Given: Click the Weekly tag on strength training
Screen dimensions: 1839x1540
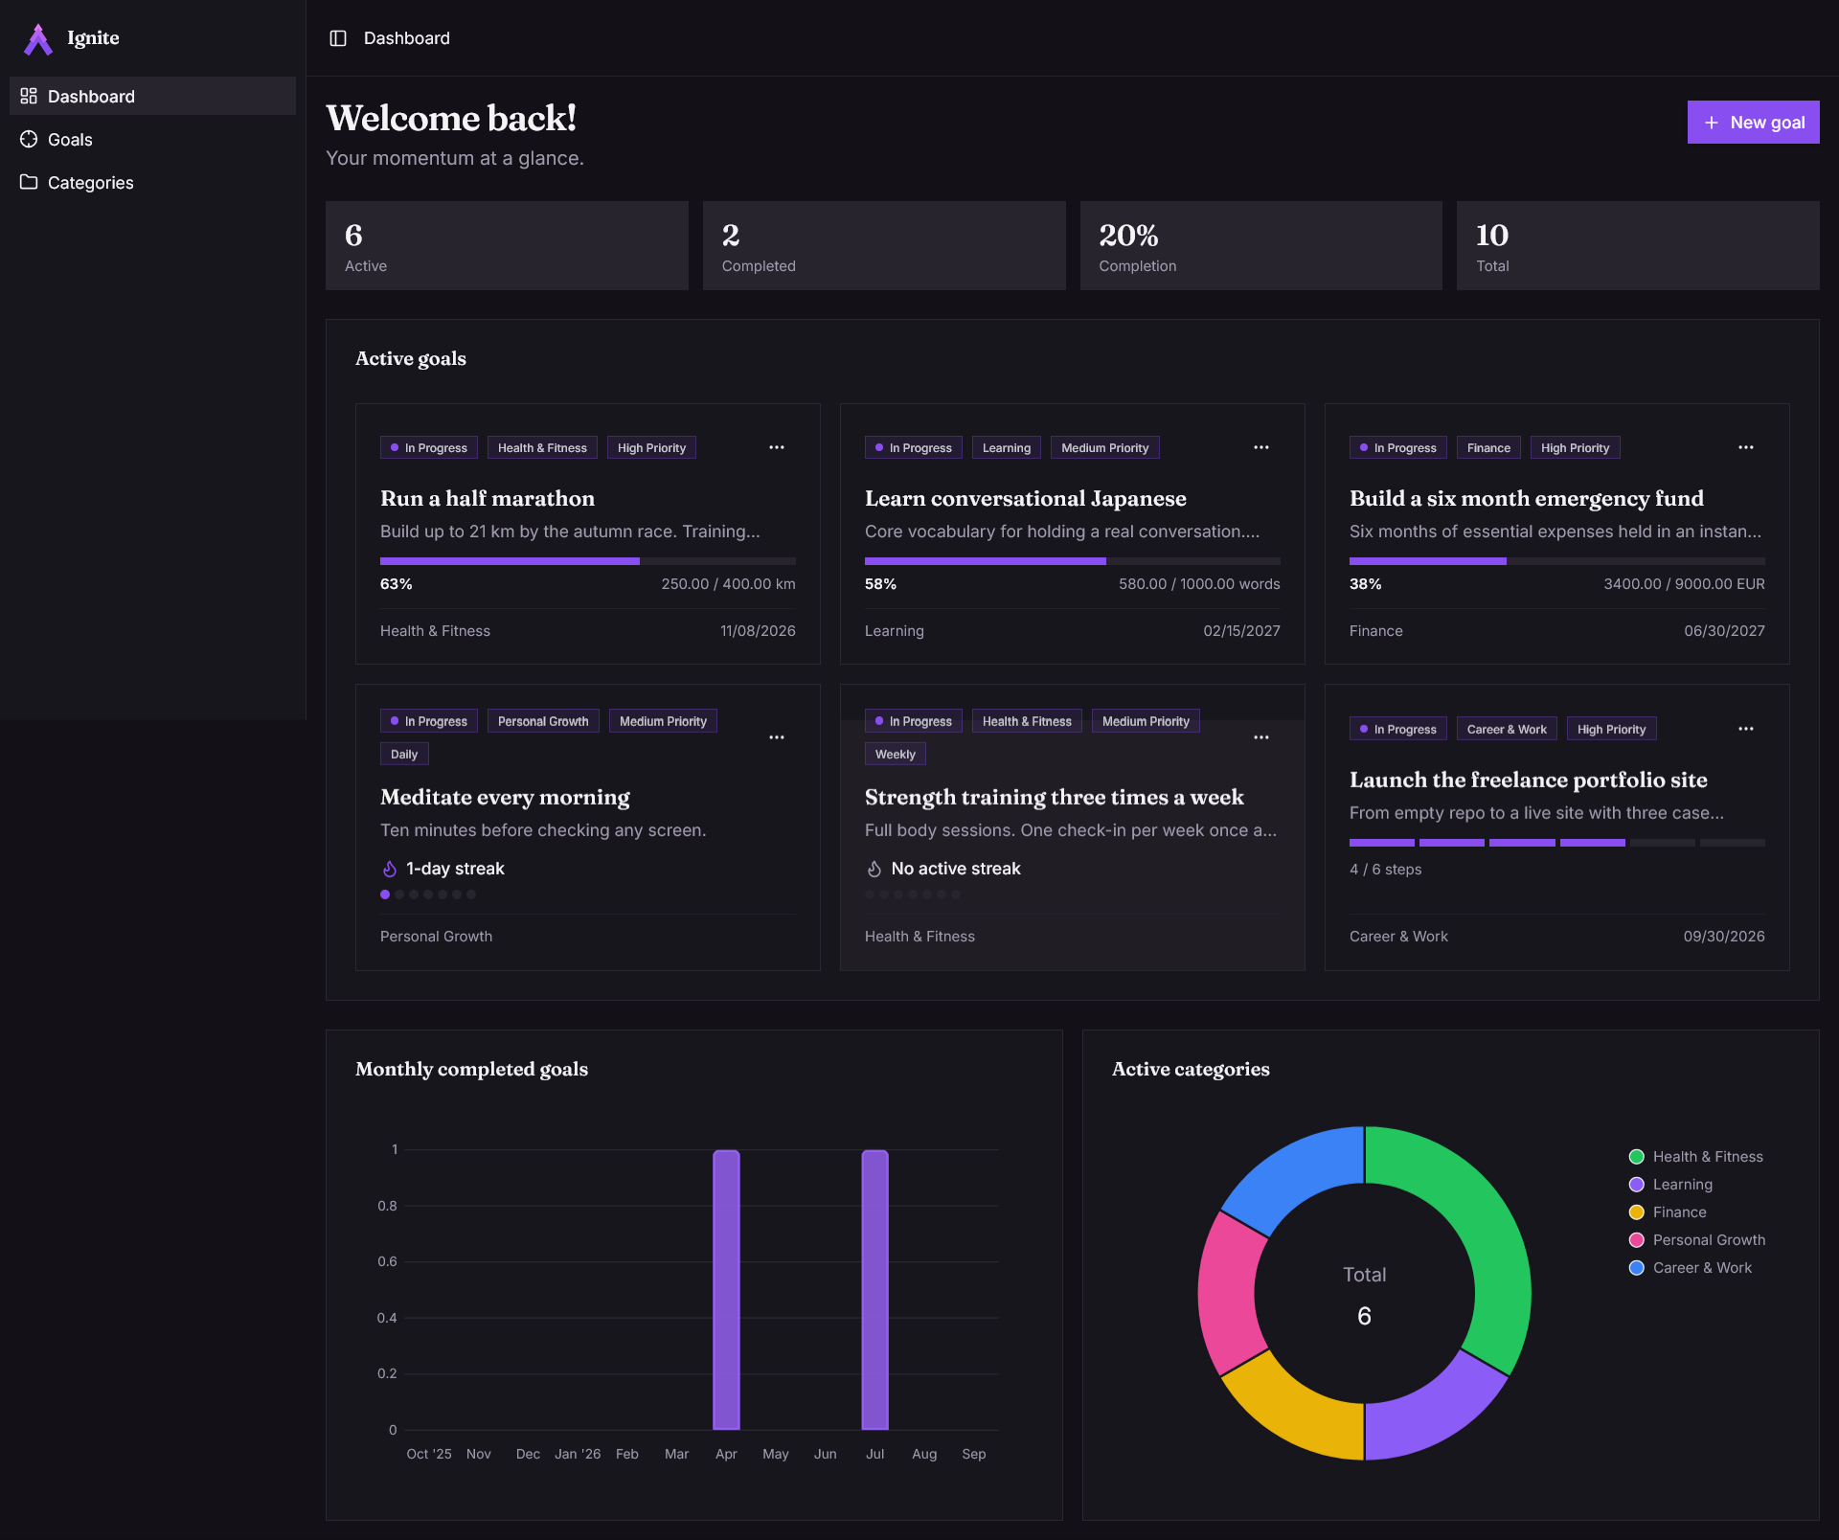Looking at the screenshot, I should click(895, 754).
